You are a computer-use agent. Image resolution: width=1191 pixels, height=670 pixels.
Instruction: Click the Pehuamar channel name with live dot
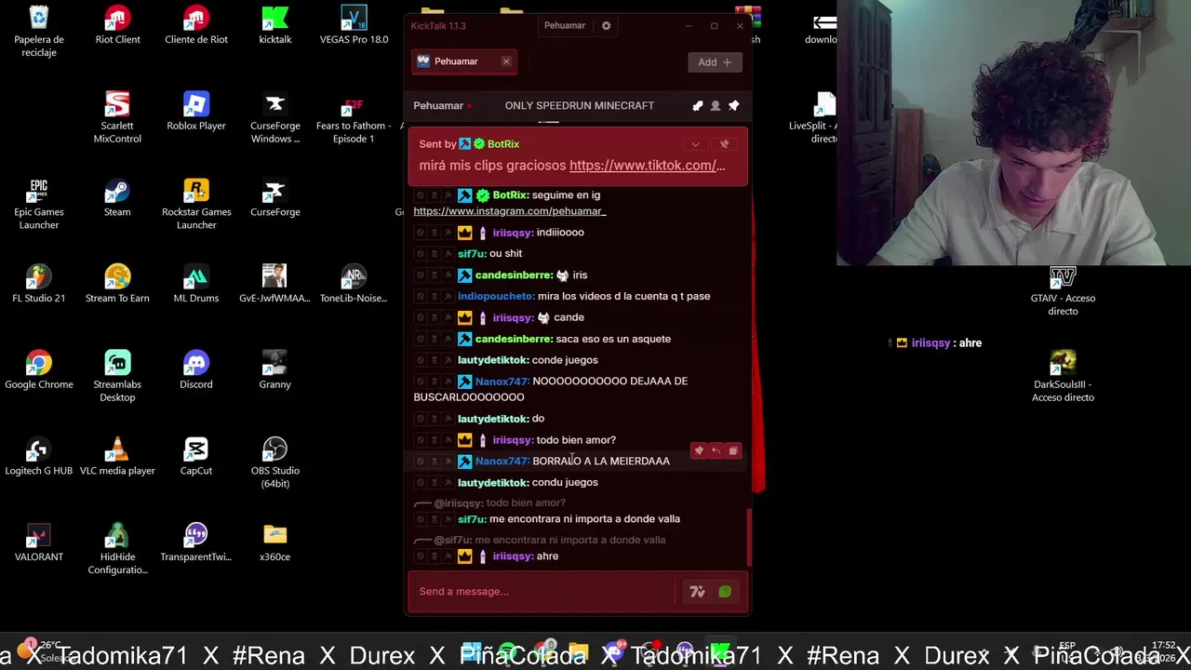(442, 106)
